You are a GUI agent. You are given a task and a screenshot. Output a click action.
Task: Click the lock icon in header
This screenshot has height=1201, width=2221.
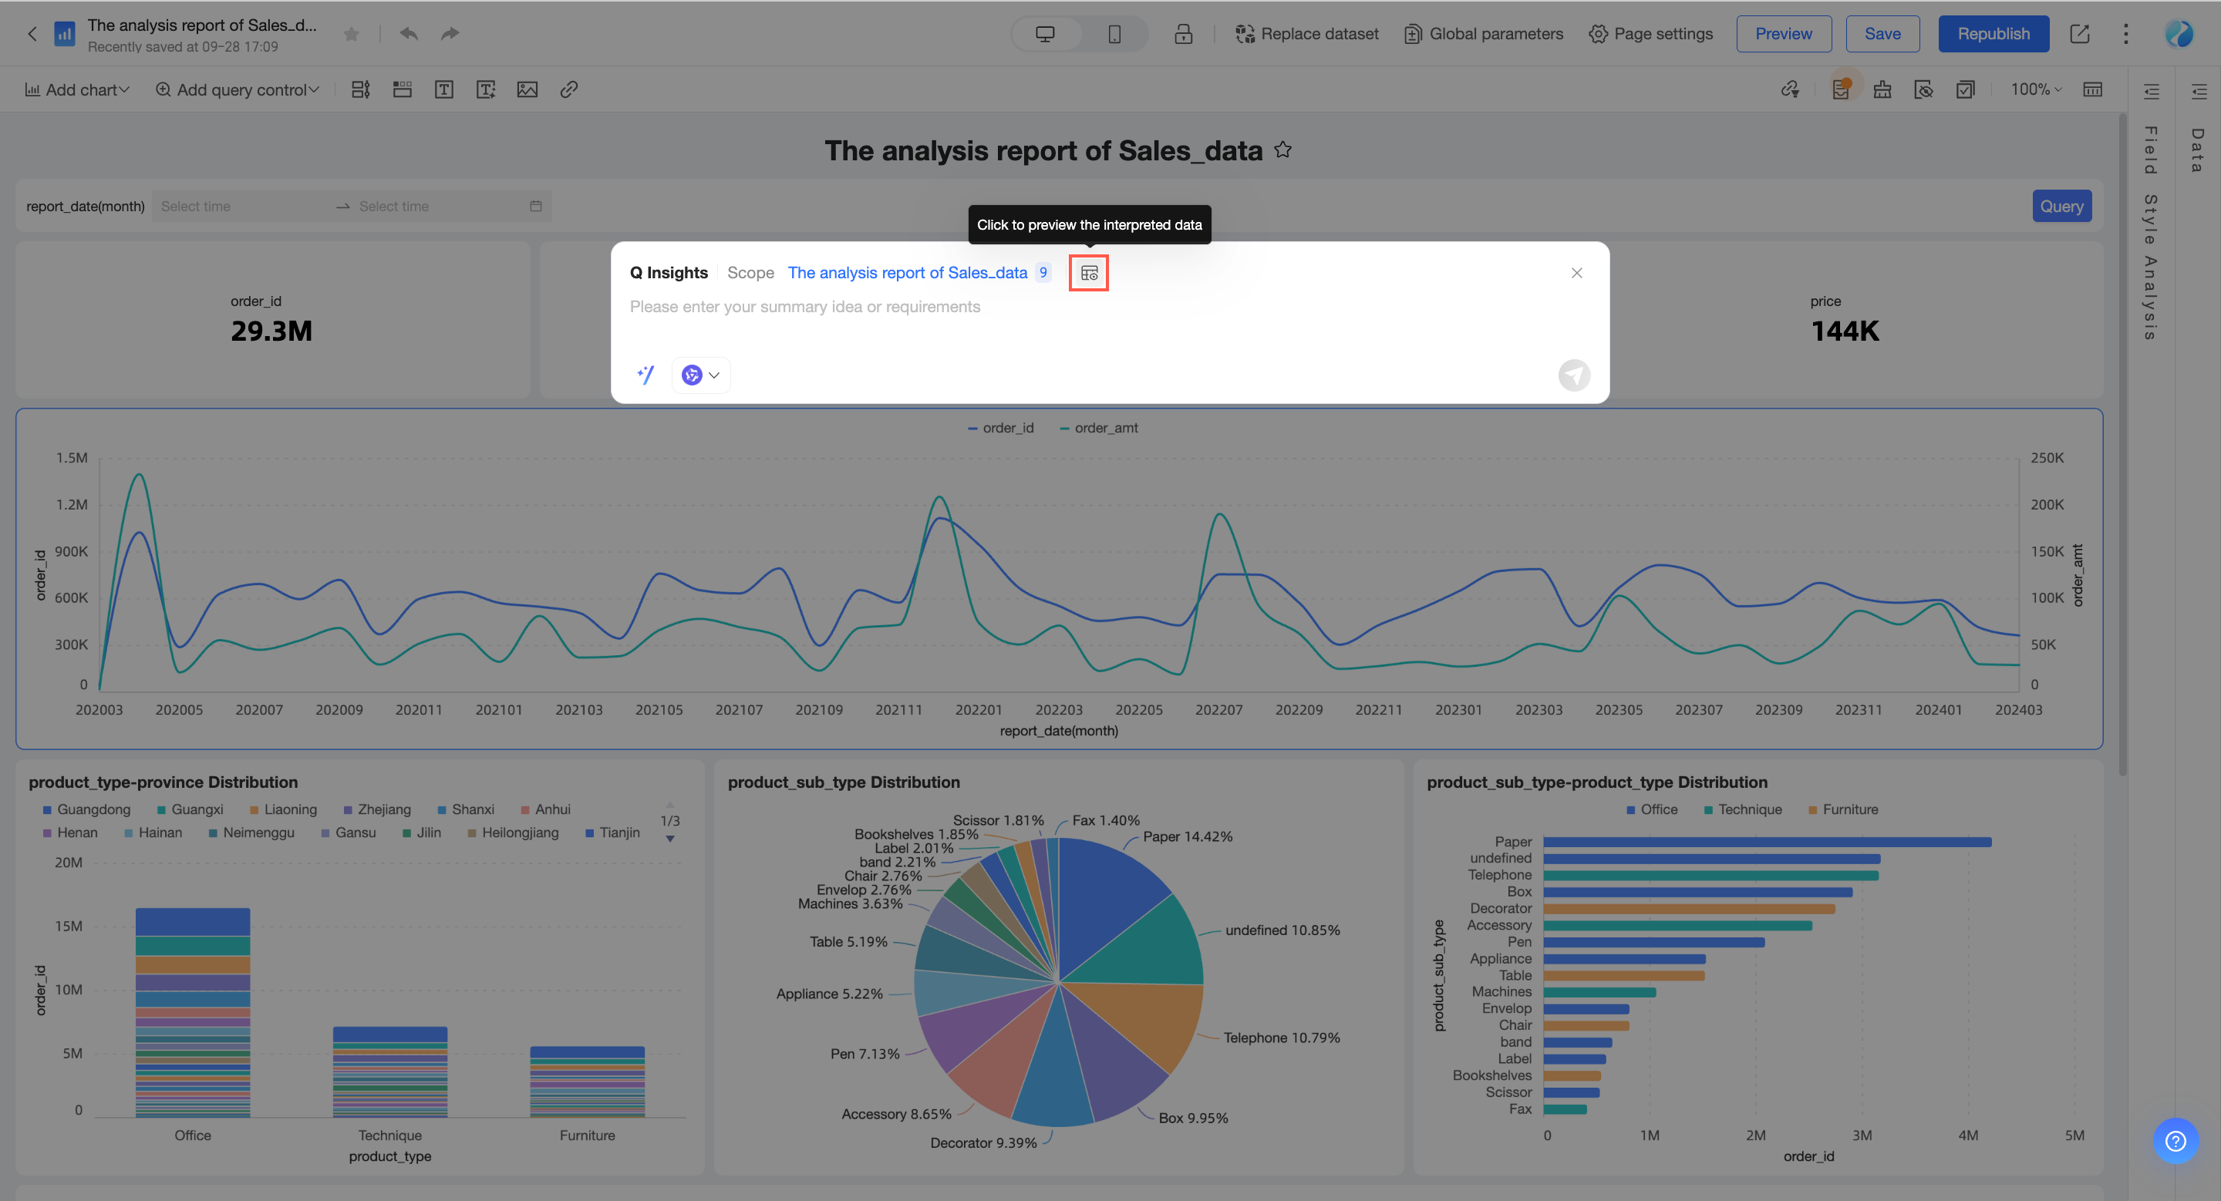pyautogui.click(x=1183, y=34)
